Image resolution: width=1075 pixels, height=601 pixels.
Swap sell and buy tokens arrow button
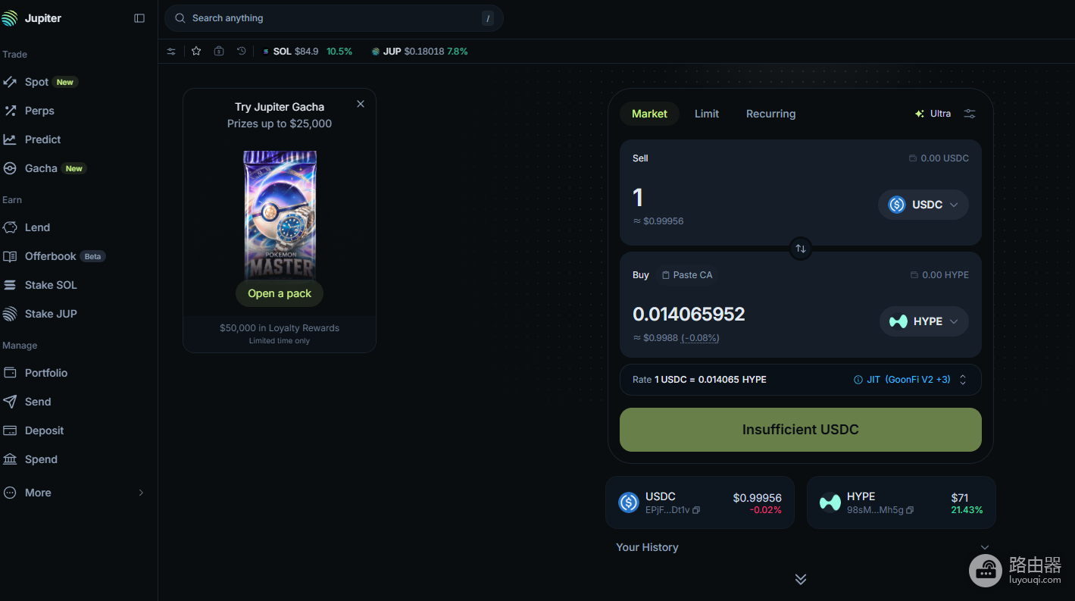point(801,249)
